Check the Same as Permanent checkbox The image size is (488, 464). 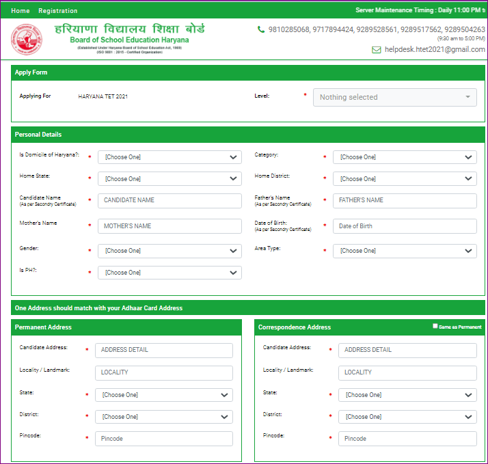pyautogui.click(x=435, y=327)
